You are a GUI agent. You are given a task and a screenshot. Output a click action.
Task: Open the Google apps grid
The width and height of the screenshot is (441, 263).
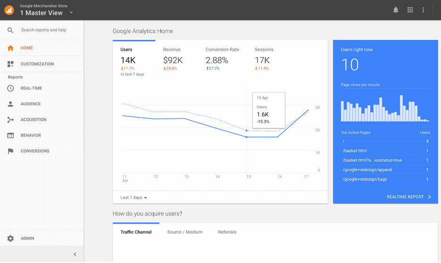coord(410,10)
